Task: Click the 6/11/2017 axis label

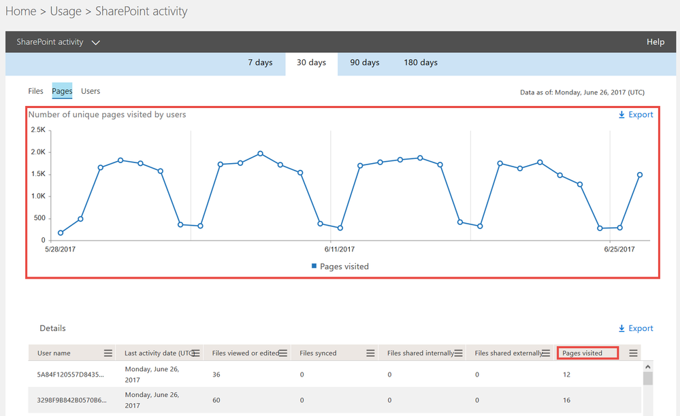Action: 340,249
